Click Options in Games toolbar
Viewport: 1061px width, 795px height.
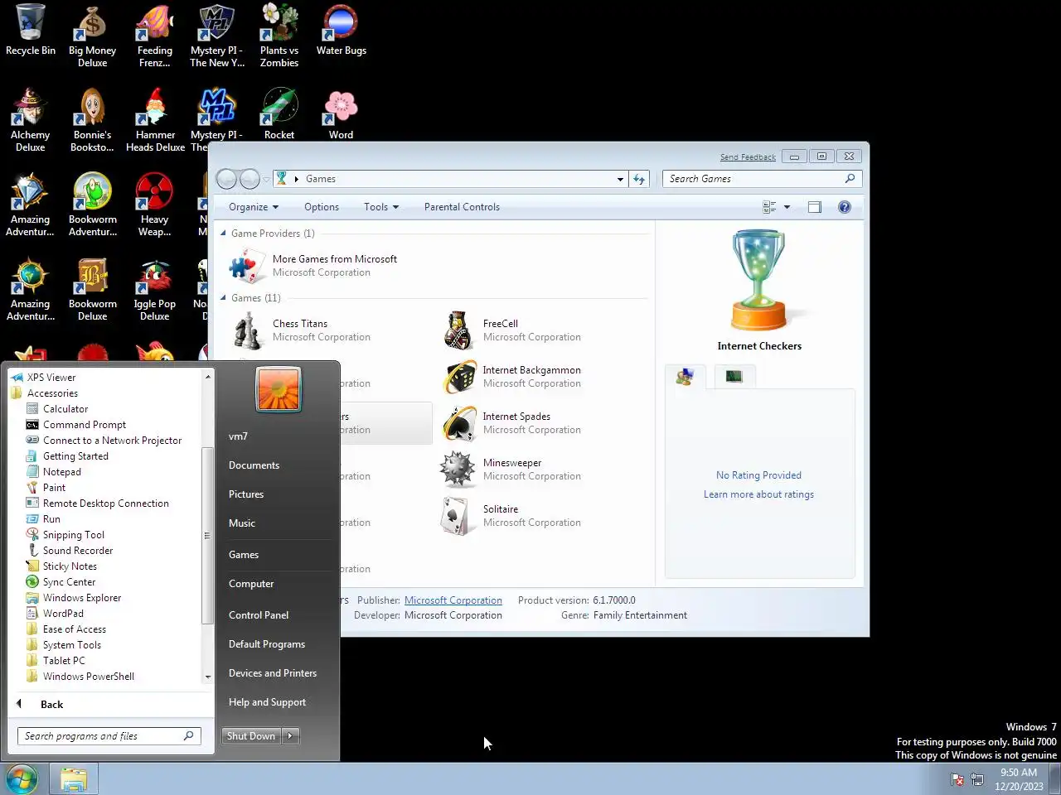coord(322,207)
